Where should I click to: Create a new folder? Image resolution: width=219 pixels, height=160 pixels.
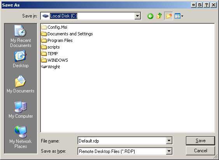(x=168, y=16)
